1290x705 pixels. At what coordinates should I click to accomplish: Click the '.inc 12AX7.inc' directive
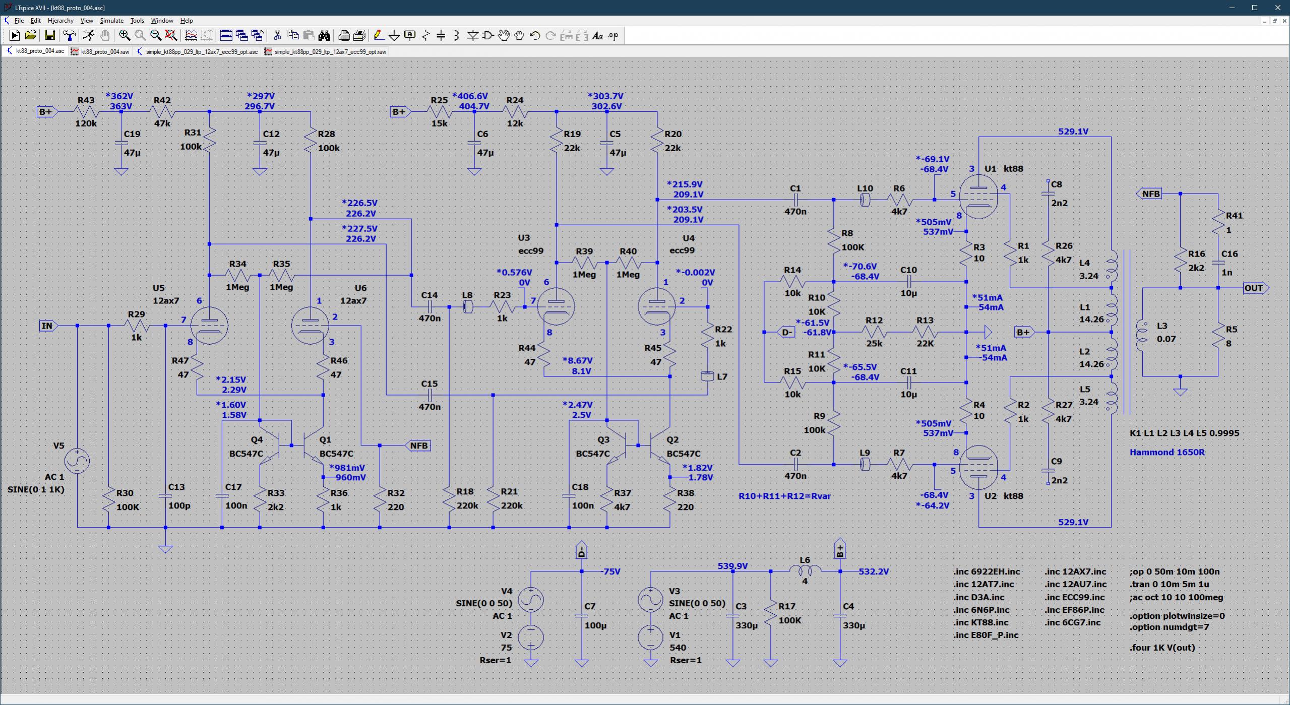(1075, 571)
